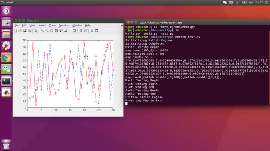Open System Settings from the launcher
This screenshot has height=151, width=270.
point(6,46)
